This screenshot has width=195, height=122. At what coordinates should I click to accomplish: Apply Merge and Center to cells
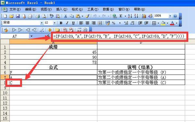pyautogui.click(x=100, y=23)
